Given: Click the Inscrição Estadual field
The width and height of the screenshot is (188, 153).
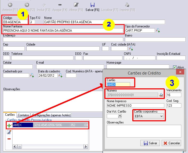Looking at the screenshot, I should point(171,58).
